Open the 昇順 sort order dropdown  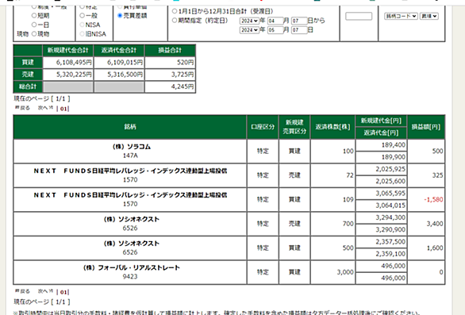tap(428, 16)
